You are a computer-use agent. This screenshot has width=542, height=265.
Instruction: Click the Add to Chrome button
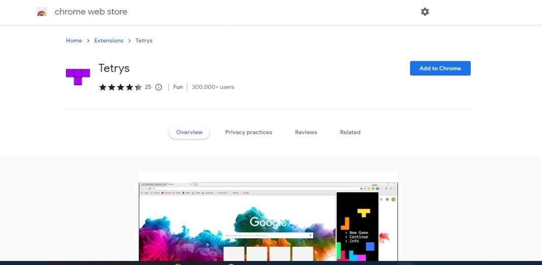pos(440,68)
